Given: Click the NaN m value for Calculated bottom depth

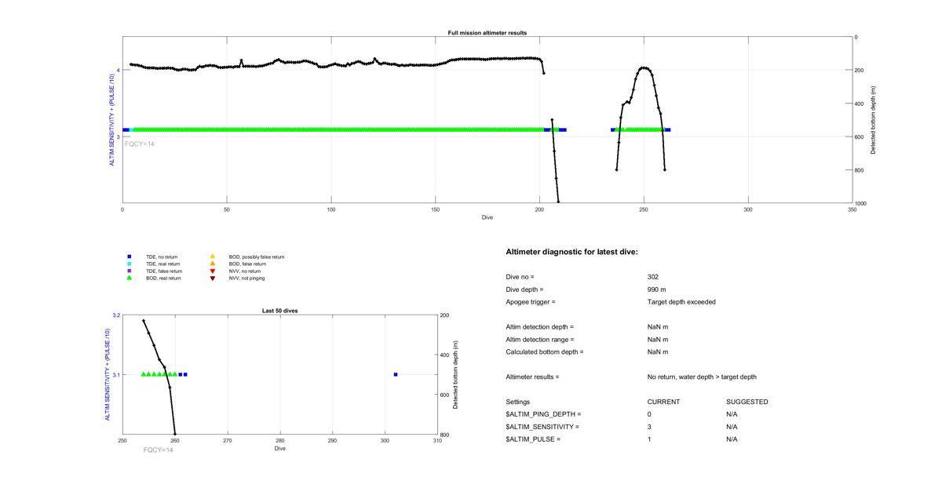Looking at the screenshot, I should coord(658,352).
